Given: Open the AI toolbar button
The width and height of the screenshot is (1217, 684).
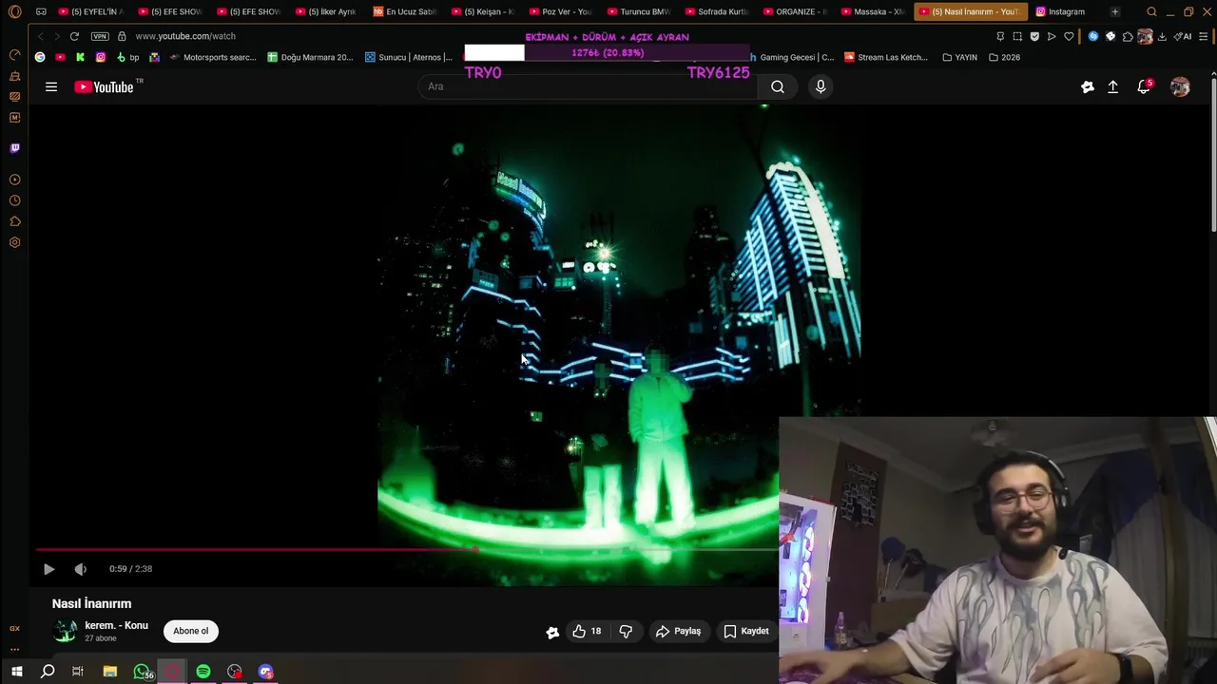Looking at the screenshot, I should point(1183,36).
